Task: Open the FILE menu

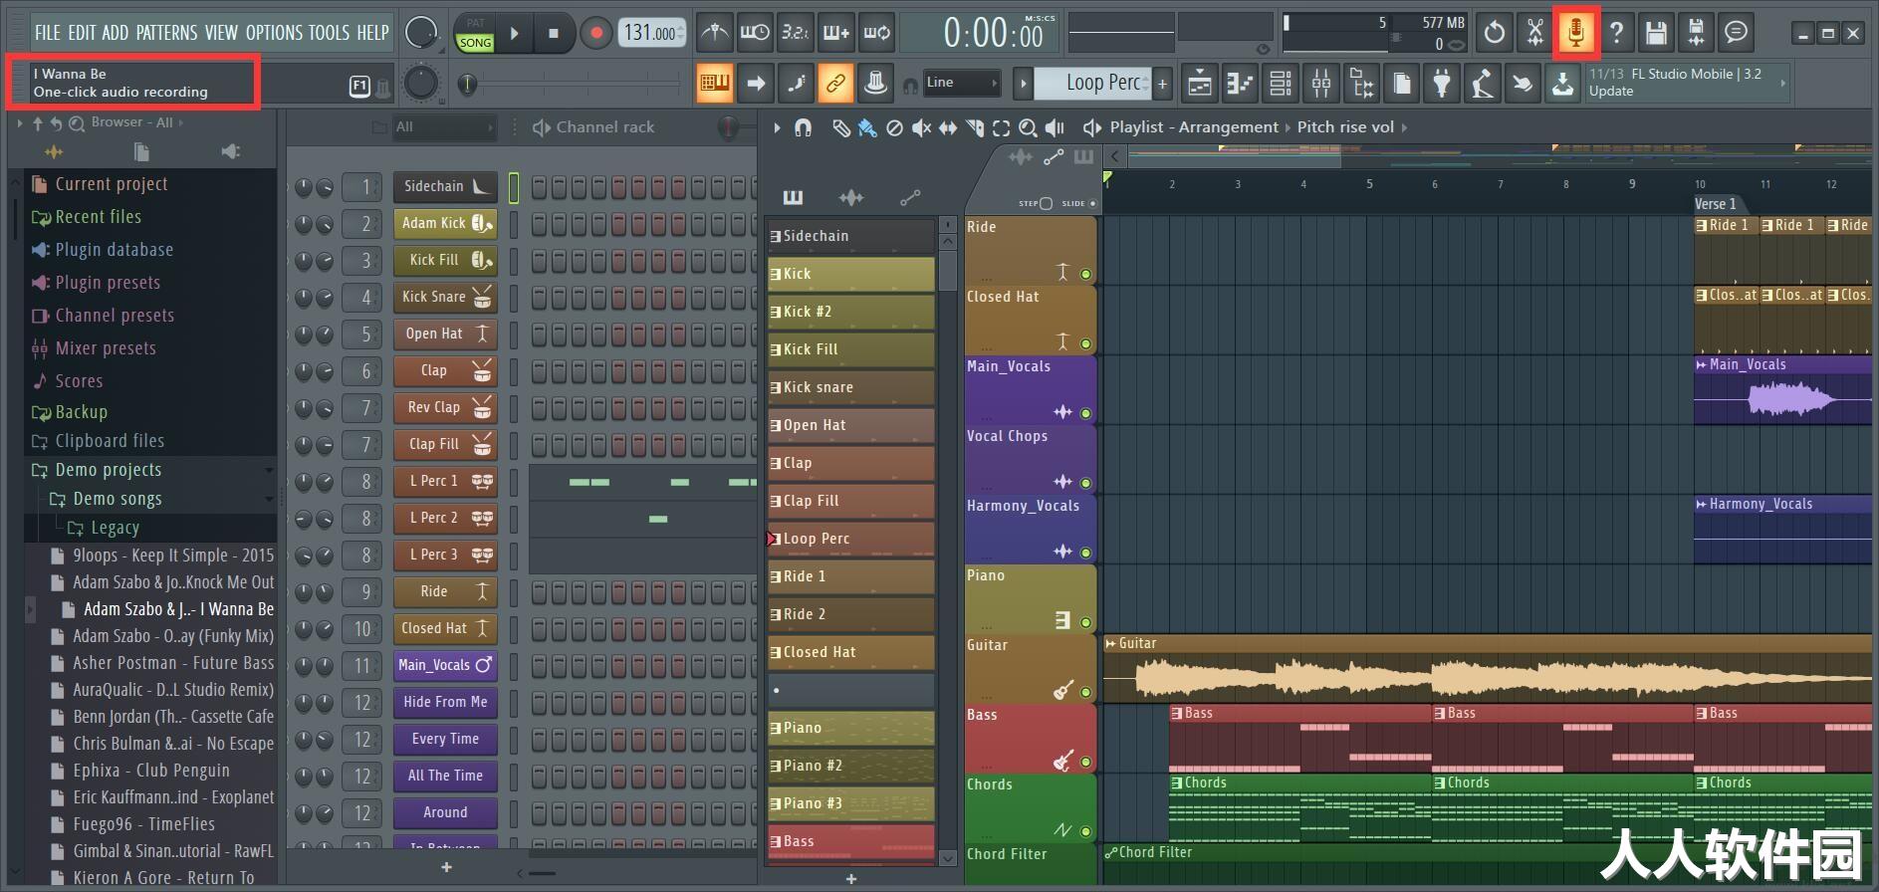Action: point(48,33)
